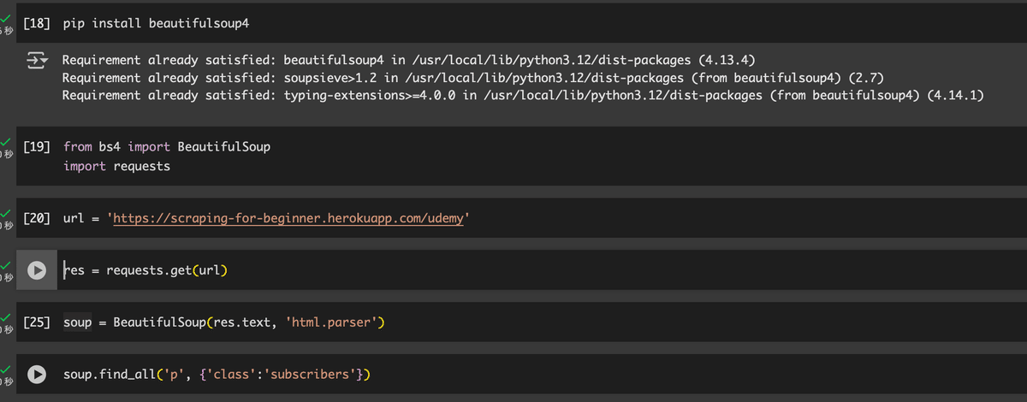The image size is (1027, 402).
Task: Run the requests.get(url) cell
Action: pos(37,270)
